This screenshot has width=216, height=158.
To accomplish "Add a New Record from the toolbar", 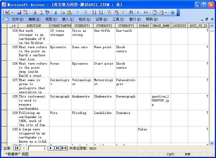I will tap(139, 12).
